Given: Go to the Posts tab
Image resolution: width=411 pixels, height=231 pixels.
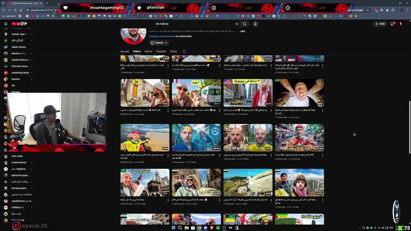Looking at the screenshot, I should coord(173,51).
